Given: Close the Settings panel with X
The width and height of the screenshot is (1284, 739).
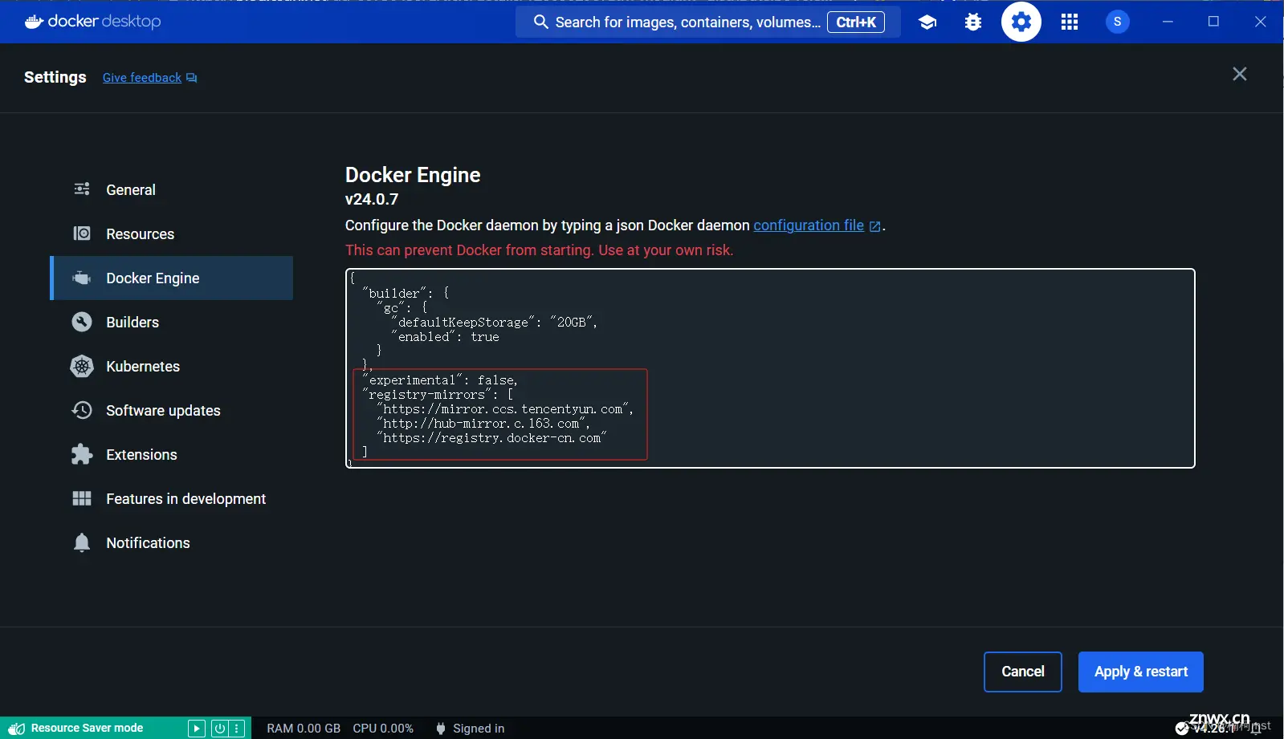Looking at the screenshot, I should pos(1240,74).
